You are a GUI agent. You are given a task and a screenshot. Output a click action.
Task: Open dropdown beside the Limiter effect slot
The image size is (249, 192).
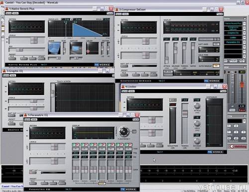245,37
